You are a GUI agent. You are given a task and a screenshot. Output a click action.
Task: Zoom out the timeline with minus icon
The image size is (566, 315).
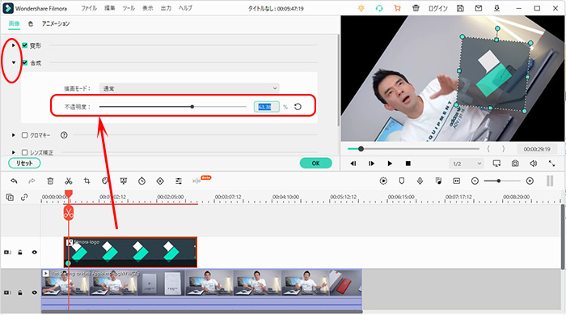tap(475, 181)
